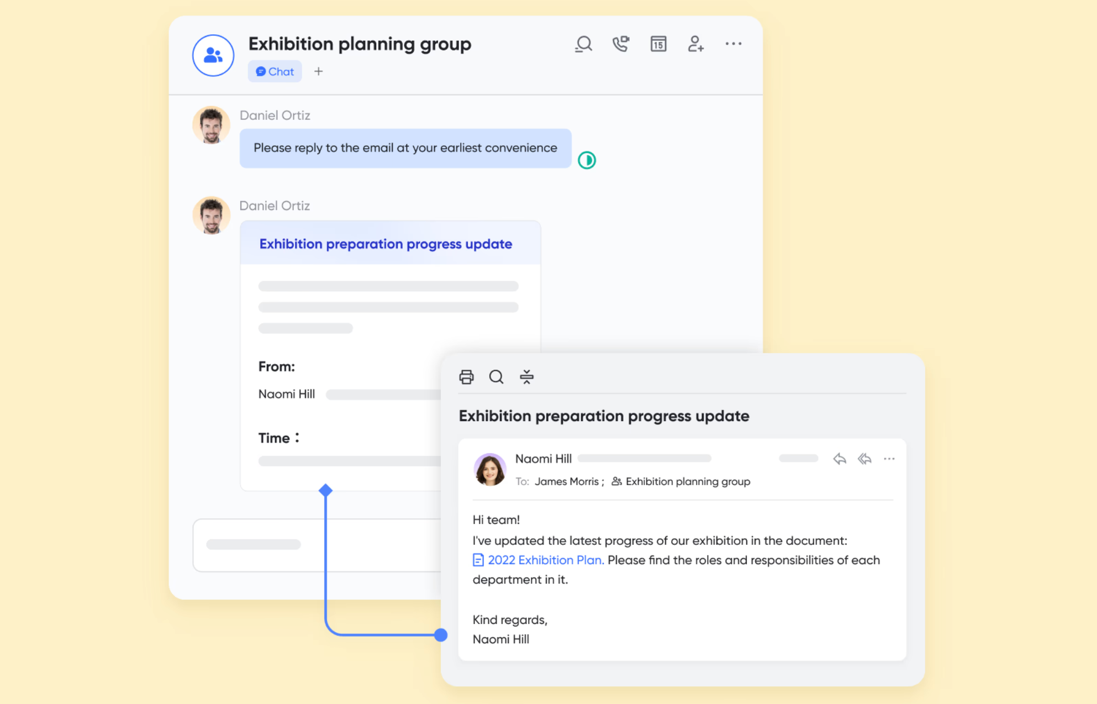Click Naomi Hill's avatar in the email
Screen dimensions: 1097x704
click(489, 470)
